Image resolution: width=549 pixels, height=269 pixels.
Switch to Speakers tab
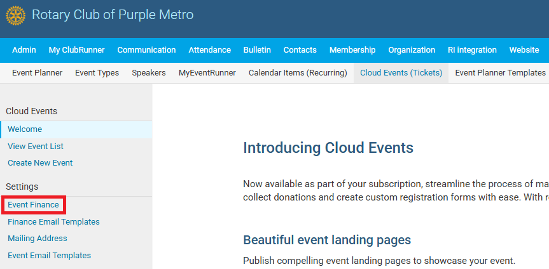149,73
